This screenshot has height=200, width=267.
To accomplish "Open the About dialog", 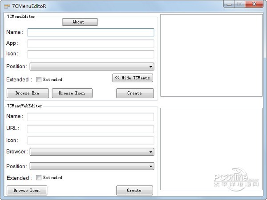I will [80, 22].
